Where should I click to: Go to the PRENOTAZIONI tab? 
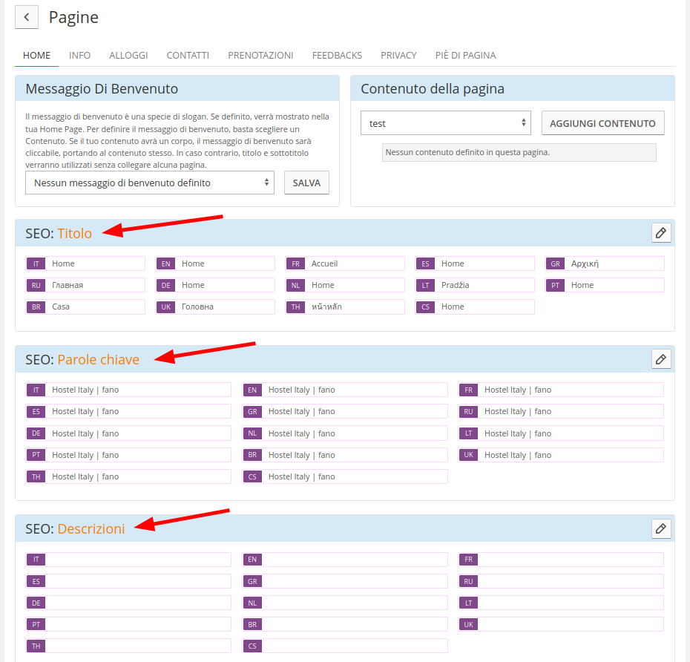(x=260, y=55)
